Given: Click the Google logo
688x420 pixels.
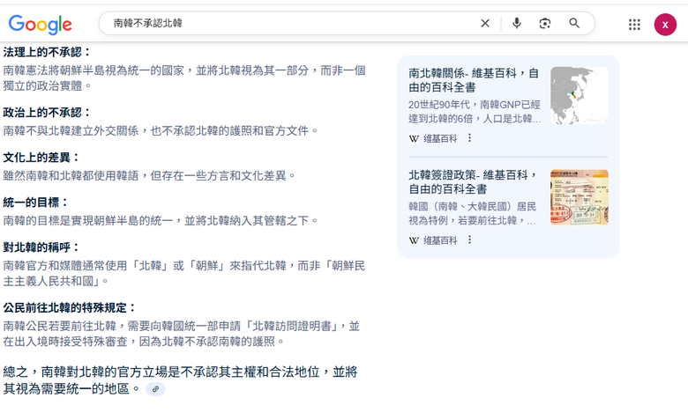Looking at the screenshot, I should pyautogui.click(x=40, y=24).
